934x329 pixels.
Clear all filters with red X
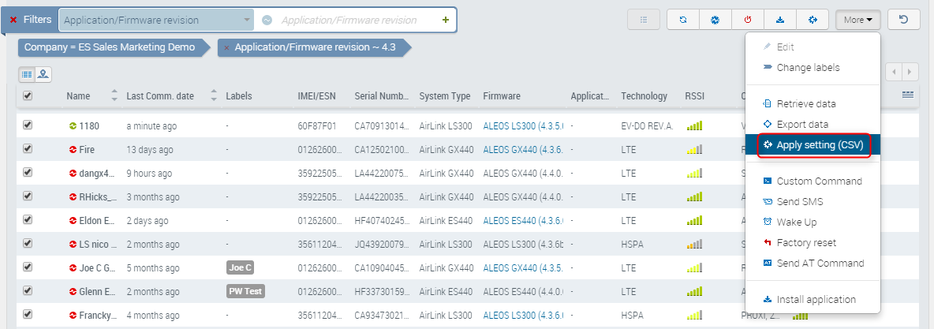pos(13,20)
